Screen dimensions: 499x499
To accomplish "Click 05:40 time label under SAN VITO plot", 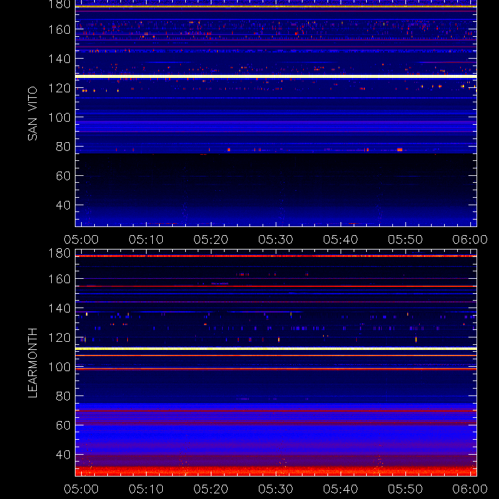I will (x=341, y=240).
